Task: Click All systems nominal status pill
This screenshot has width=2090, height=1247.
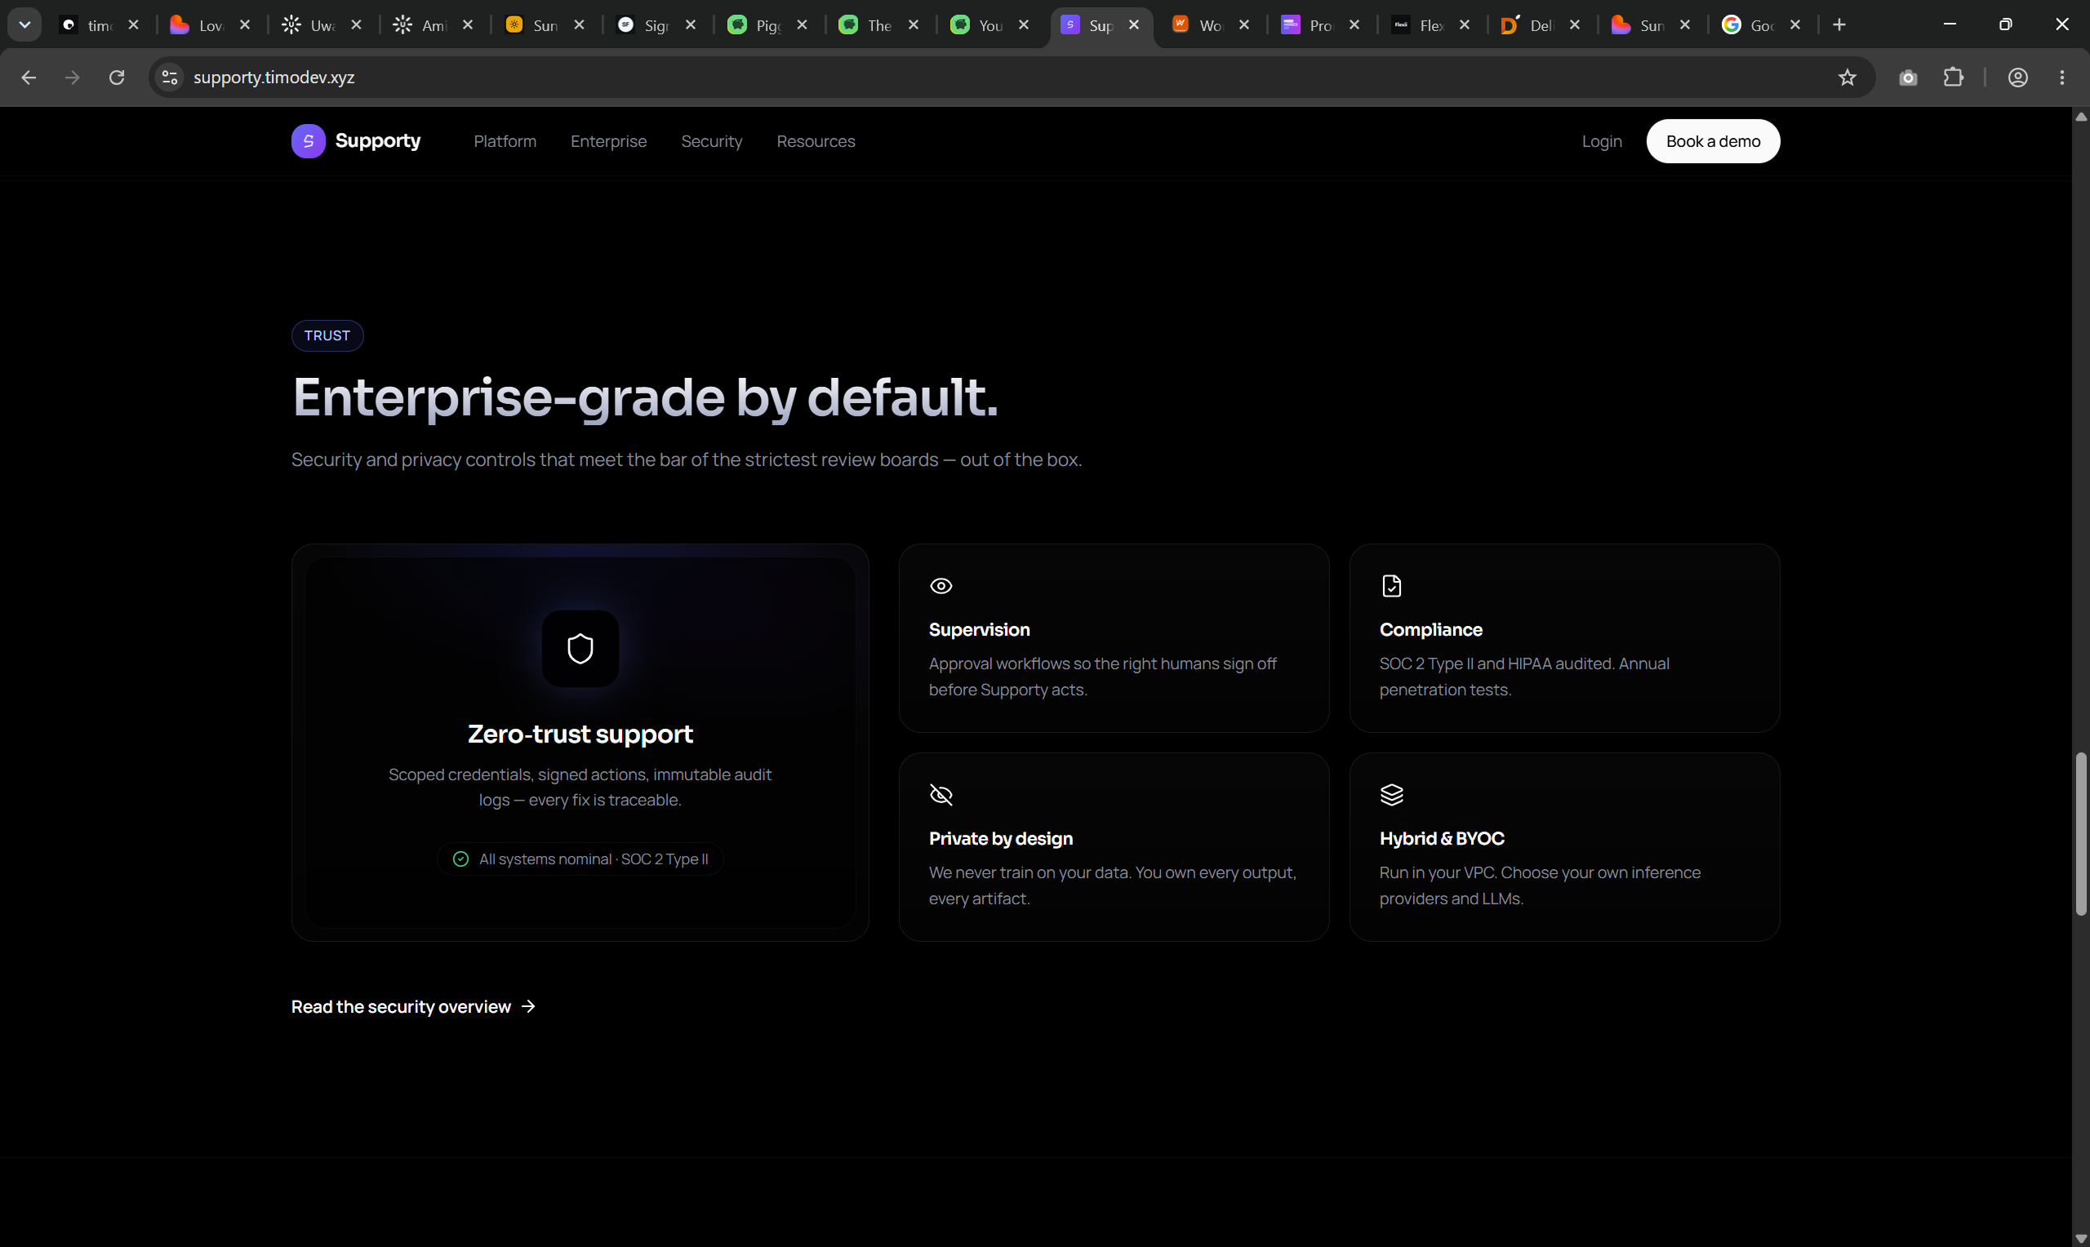Action: (580, 859)
